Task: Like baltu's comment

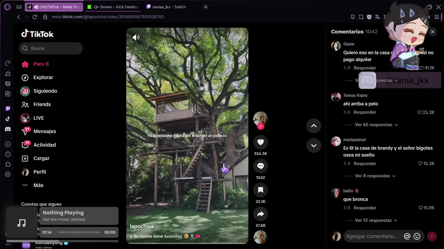Action: coord(420,208)
